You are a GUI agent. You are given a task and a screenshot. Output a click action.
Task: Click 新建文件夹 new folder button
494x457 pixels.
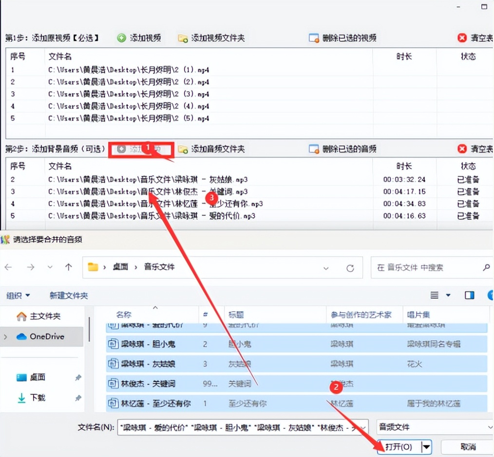pyautogui.click(x=69, y=296)
